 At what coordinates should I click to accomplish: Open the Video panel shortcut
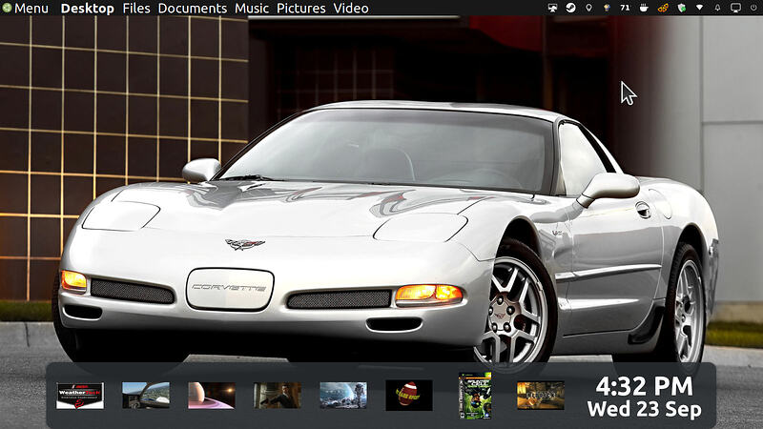pyautogui.click(x=351, y=9)
